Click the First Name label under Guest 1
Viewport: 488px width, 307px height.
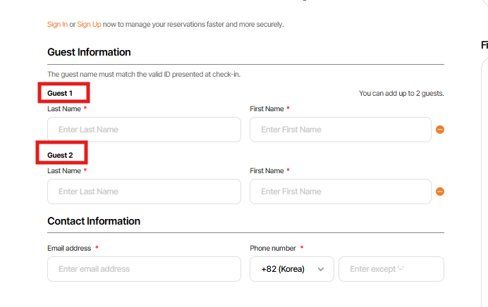267,109
